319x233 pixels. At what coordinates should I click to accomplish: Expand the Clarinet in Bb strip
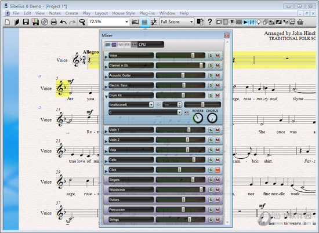coord(106,67)
